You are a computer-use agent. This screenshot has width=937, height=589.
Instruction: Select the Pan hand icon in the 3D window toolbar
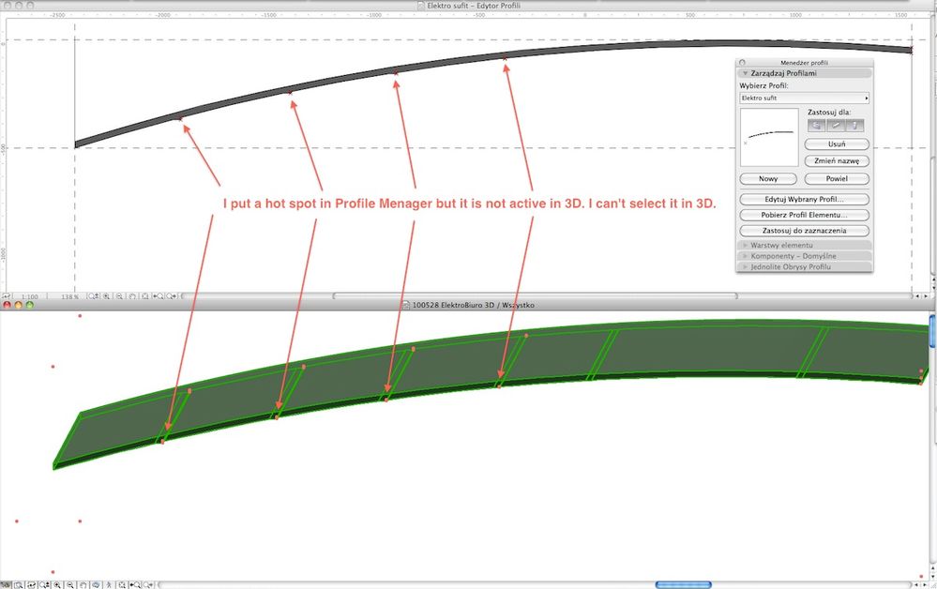[x=83, y=585]
